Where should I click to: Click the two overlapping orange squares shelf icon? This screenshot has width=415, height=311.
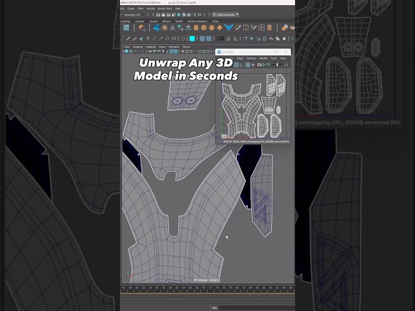click(x=285, y=27)
